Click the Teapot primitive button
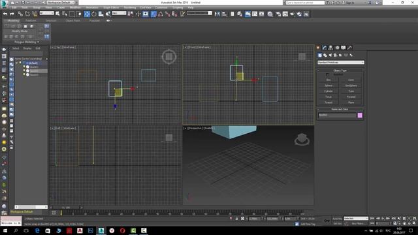 tap(329, 102)
